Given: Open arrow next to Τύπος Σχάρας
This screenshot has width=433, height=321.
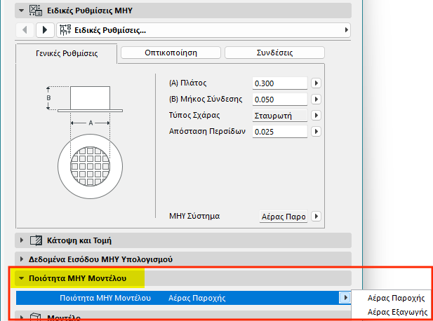Looking at the screenshot, I should coord(317,115).
